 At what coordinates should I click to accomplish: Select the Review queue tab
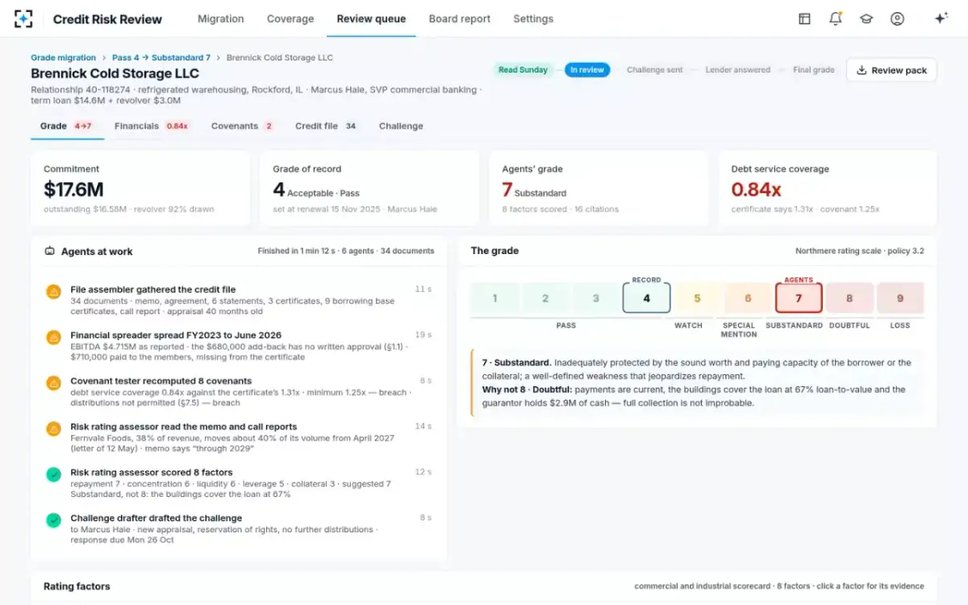click(371, 19)
